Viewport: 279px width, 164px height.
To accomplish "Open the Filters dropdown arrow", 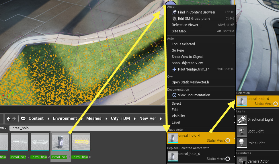I will click(x=6, y=128).
